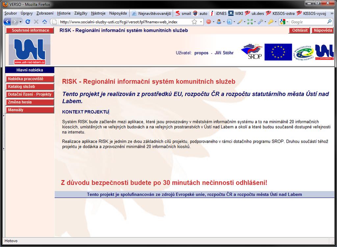Open the address bar history dropdown
The width and height of the screenshot is (337, 247).
click(201, 22)
